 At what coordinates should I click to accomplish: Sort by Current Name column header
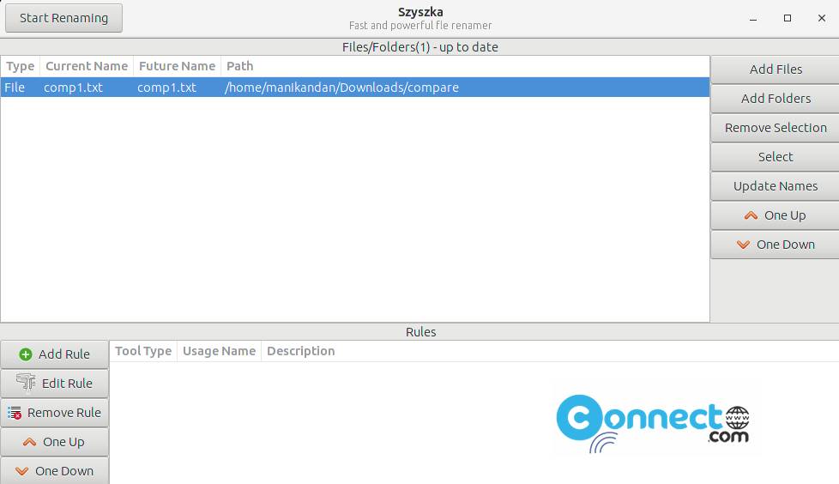pyautogui.click(x=87, y=66)
